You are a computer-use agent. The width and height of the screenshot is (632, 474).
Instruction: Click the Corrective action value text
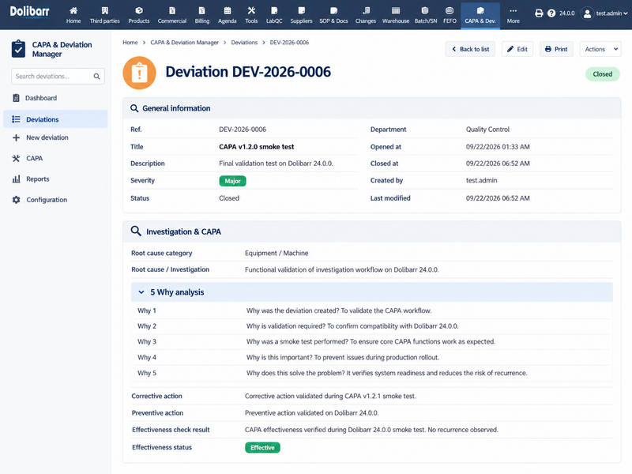coord(330,397)
